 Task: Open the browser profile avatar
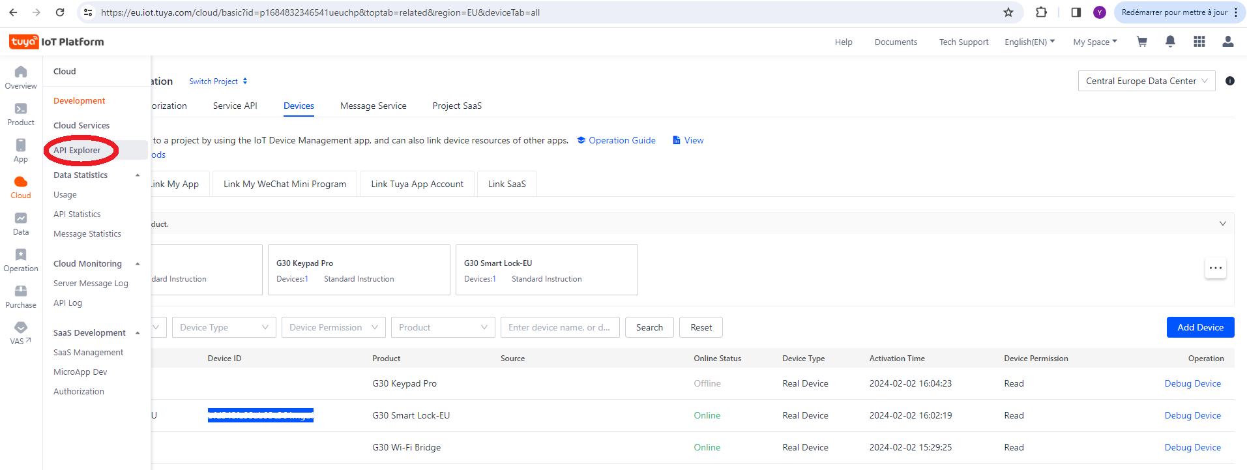point(1100,12)
